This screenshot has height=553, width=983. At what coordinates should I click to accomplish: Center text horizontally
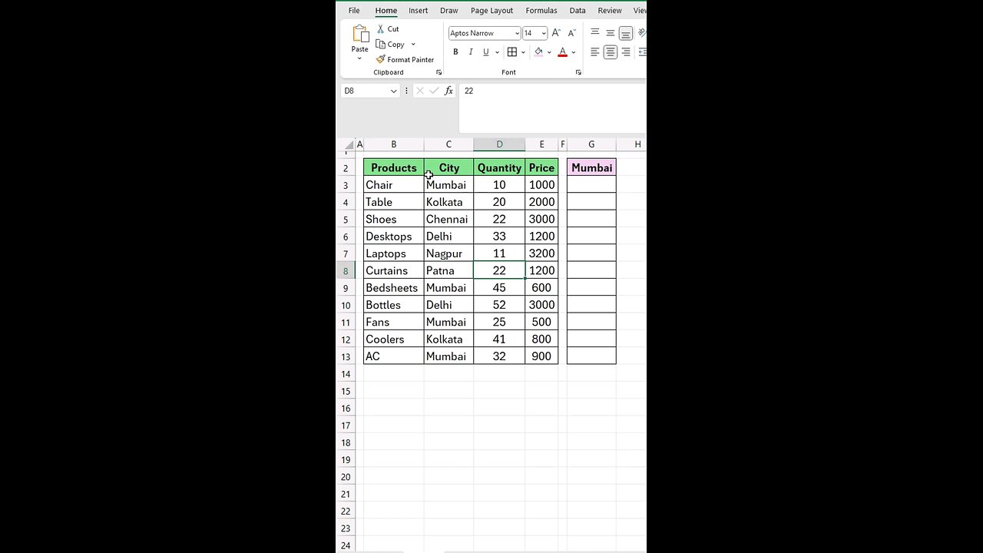(611, 52)
